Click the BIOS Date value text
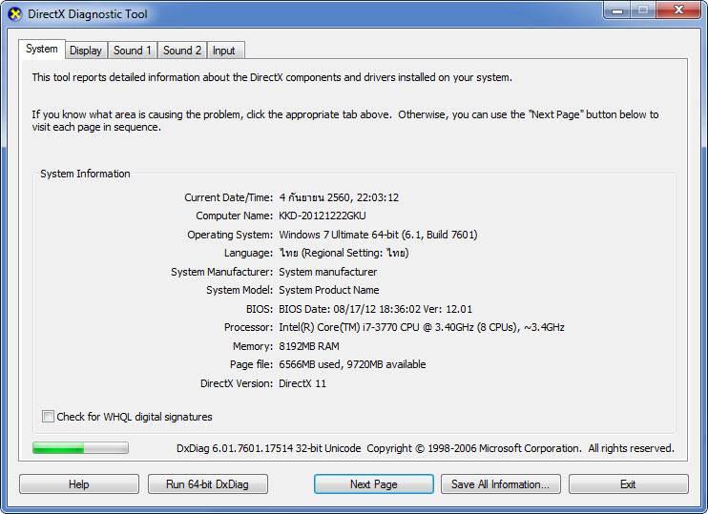708x514 pixels. 375,309
